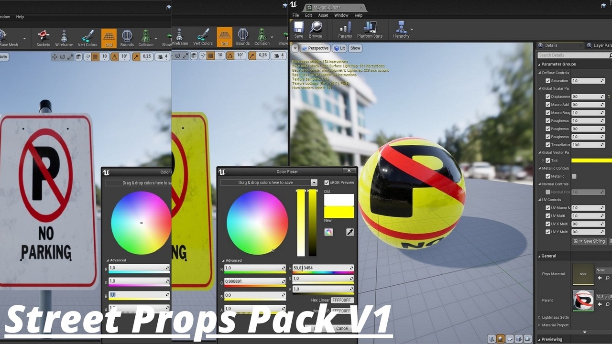612x344 pixels.
Task: Click the Cancel button in Color Picker
Action: click(342, 328)
